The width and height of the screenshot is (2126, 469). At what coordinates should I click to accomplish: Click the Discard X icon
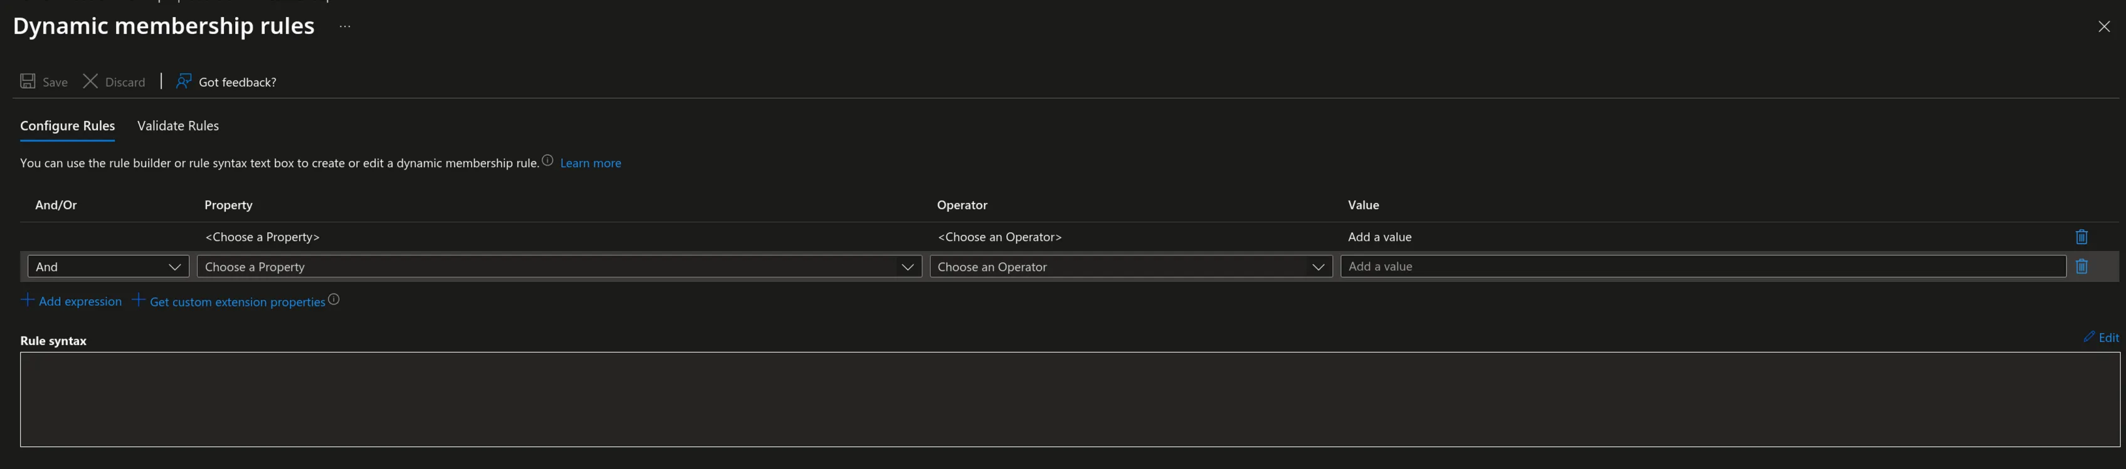pos(91,81)
